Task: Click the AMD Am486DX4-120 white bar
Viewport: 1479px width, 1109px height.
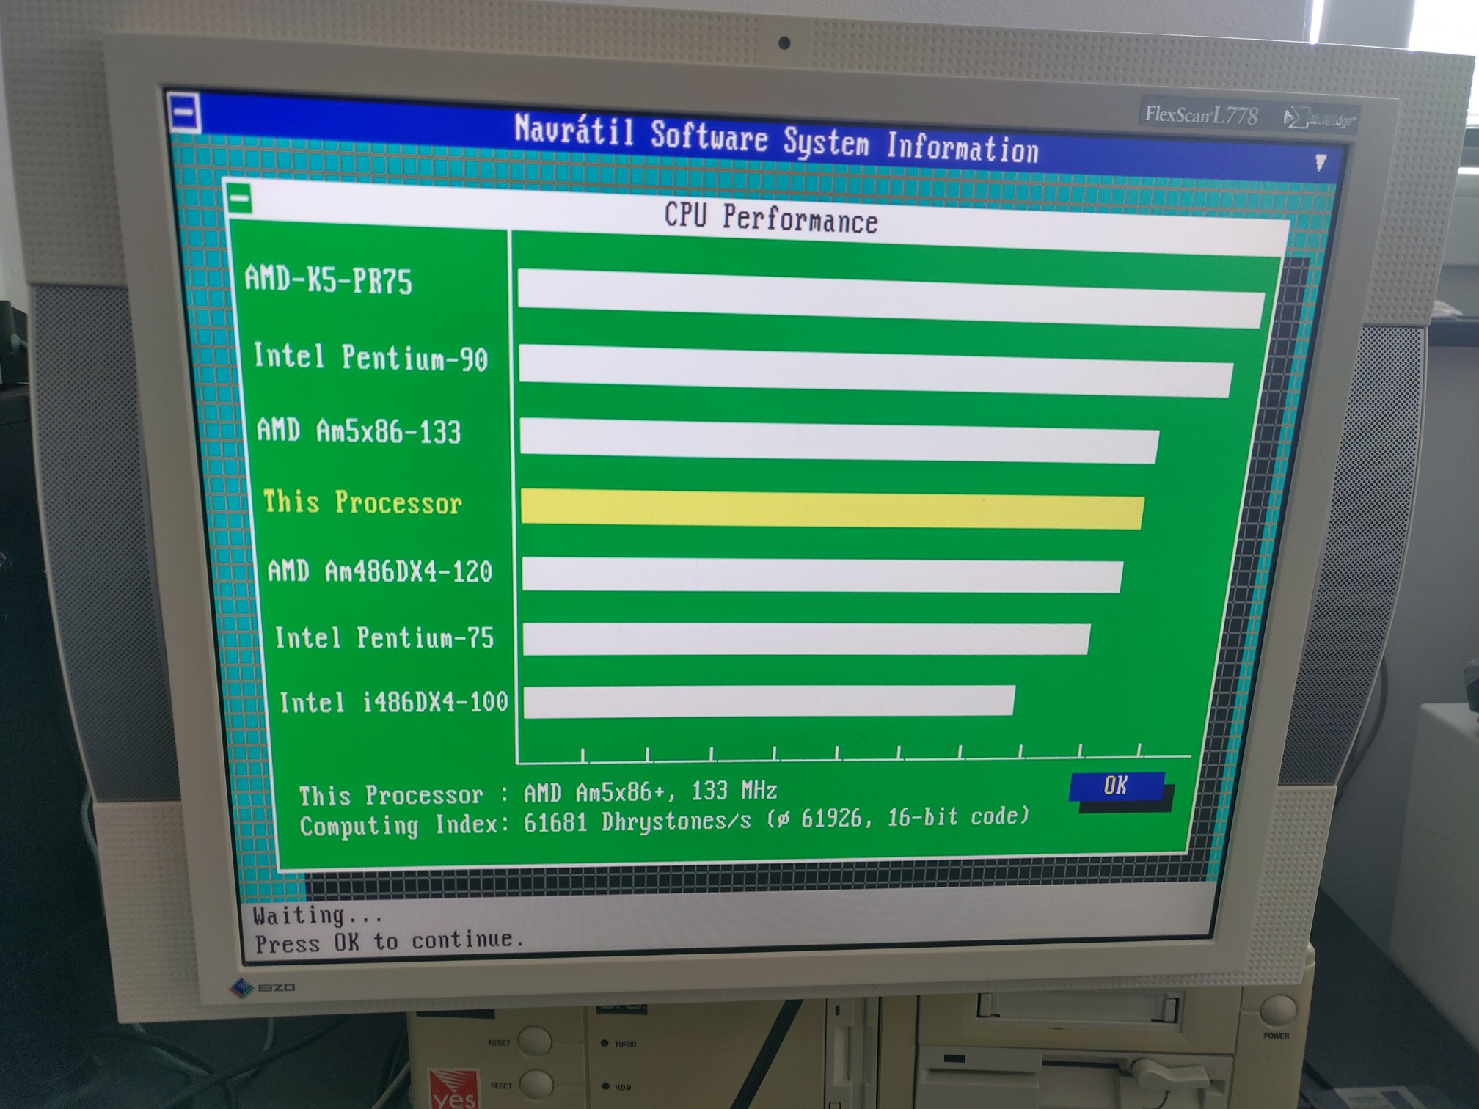Action: [x=822, y=575]
